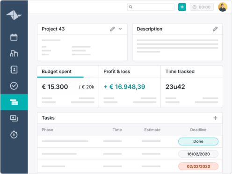Click the € 15.300 budget amount
The height and width of the screenshot is (174, 232).
click(55, 87)
